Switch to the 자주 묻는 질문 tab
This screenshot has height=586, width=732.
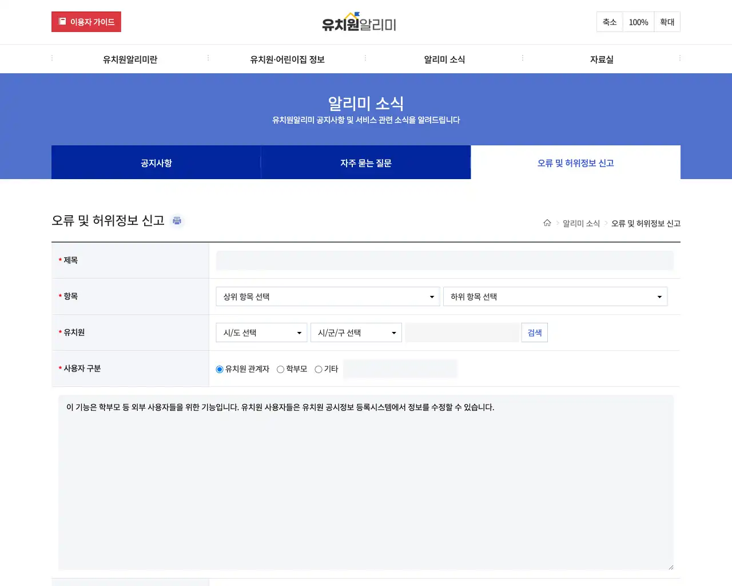point(366,163)
